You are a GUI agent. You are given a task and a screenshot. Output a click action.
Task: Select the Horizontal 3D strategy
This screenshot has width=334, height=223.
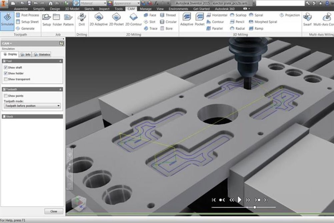pos(217,15)
